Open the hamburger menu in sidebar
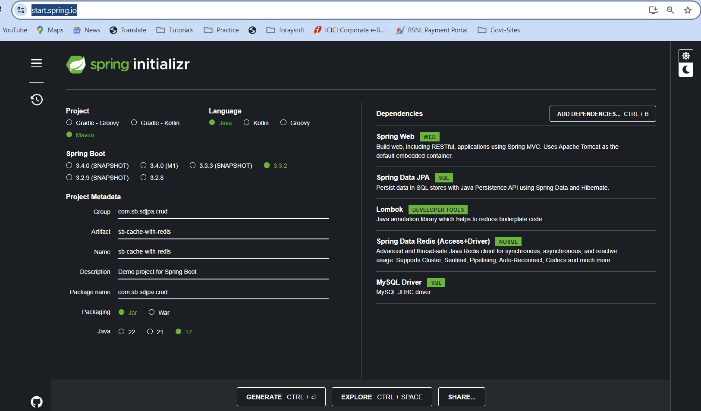This screenshot has height=411, width=701. pyautogui.click(x=36, y=63)
